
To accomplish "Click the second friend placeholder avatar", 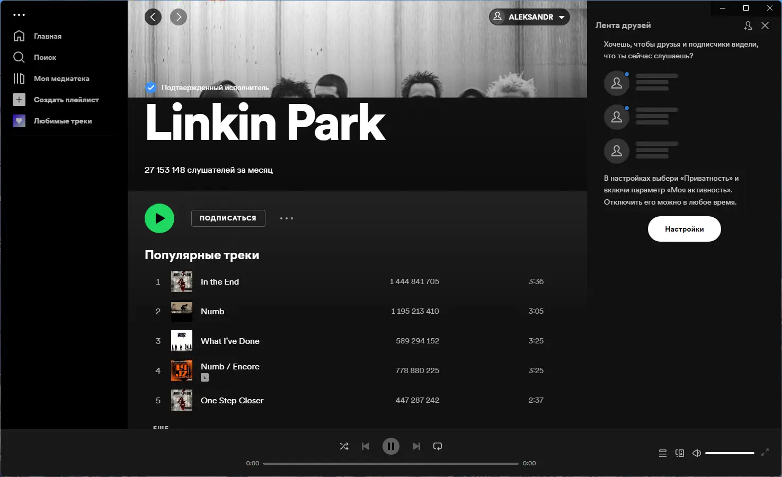I will coord(617,117).
